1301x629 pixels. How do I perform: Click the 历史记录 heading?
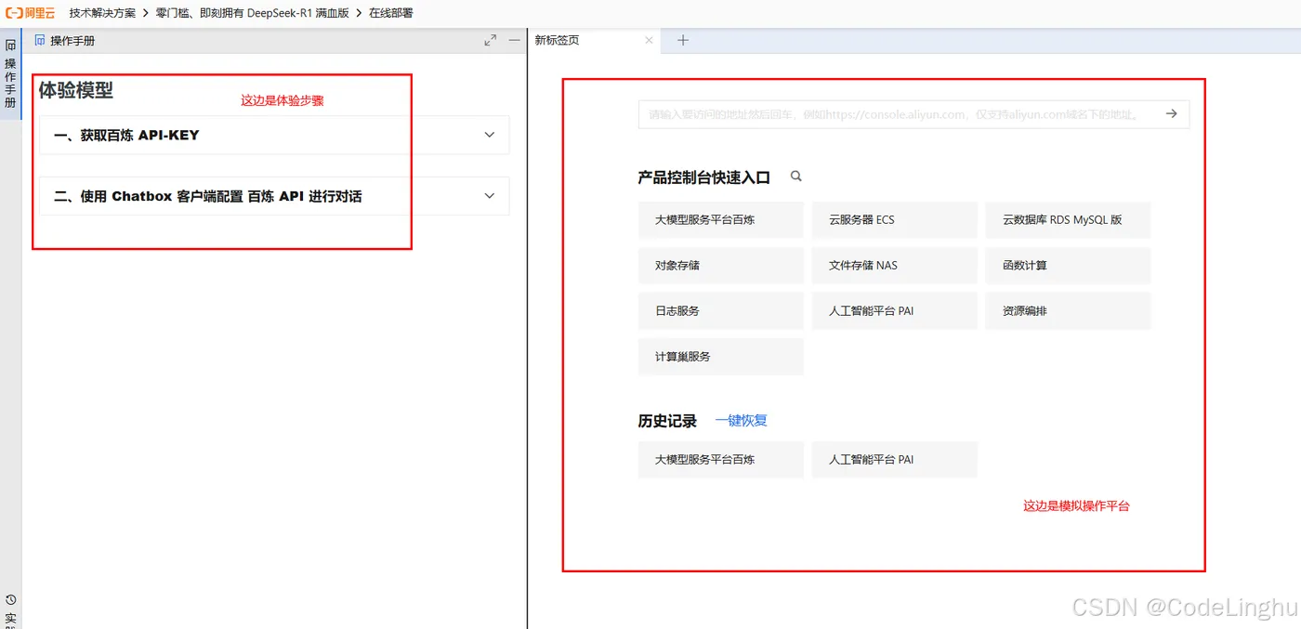pos(667,421)
